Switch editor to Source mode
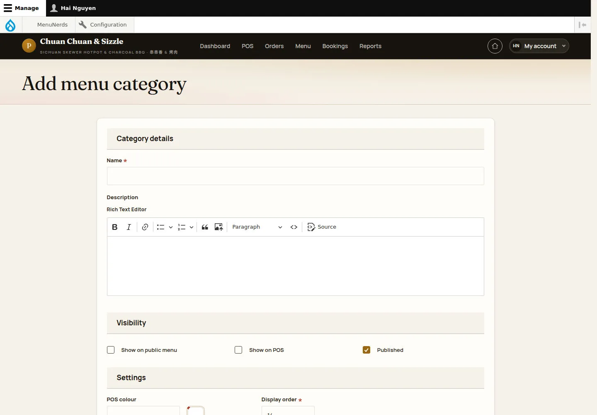The width and height of the screenshot is (597, 415). (322, 227)
